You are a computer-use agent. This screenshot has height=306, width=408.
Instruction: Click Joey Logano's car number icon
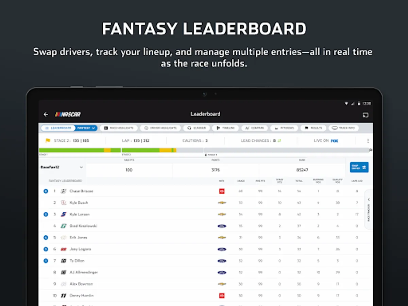(64, 249)
